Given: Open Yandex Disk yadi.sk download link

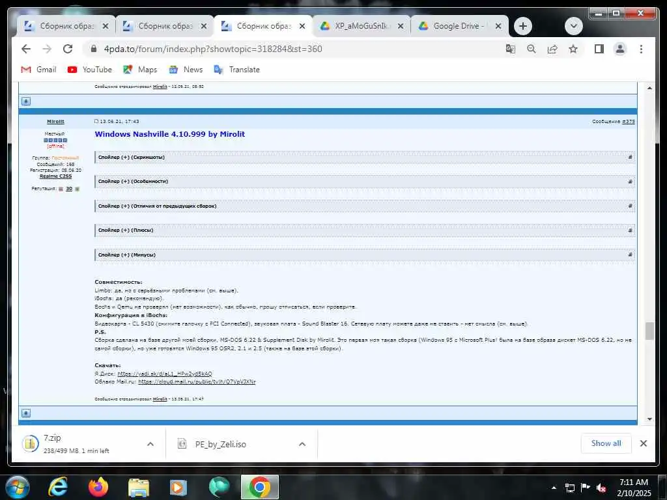Looking at the screenshot, I should [x=165, y=374].
